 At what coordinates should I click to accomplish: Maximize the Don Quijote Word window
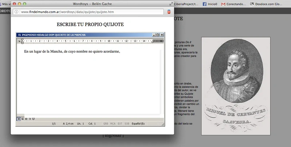point(158,35)
